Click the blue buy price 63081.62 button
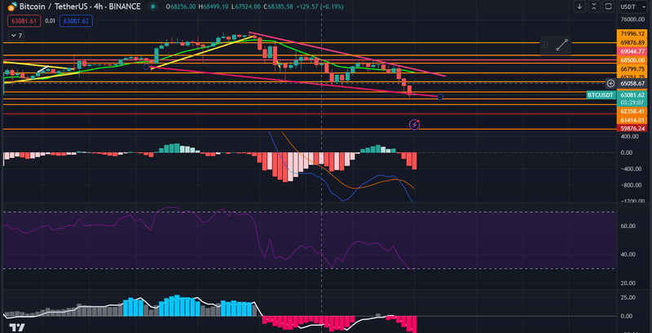Screen dimensions: 652x333 (x=76, y=20)
